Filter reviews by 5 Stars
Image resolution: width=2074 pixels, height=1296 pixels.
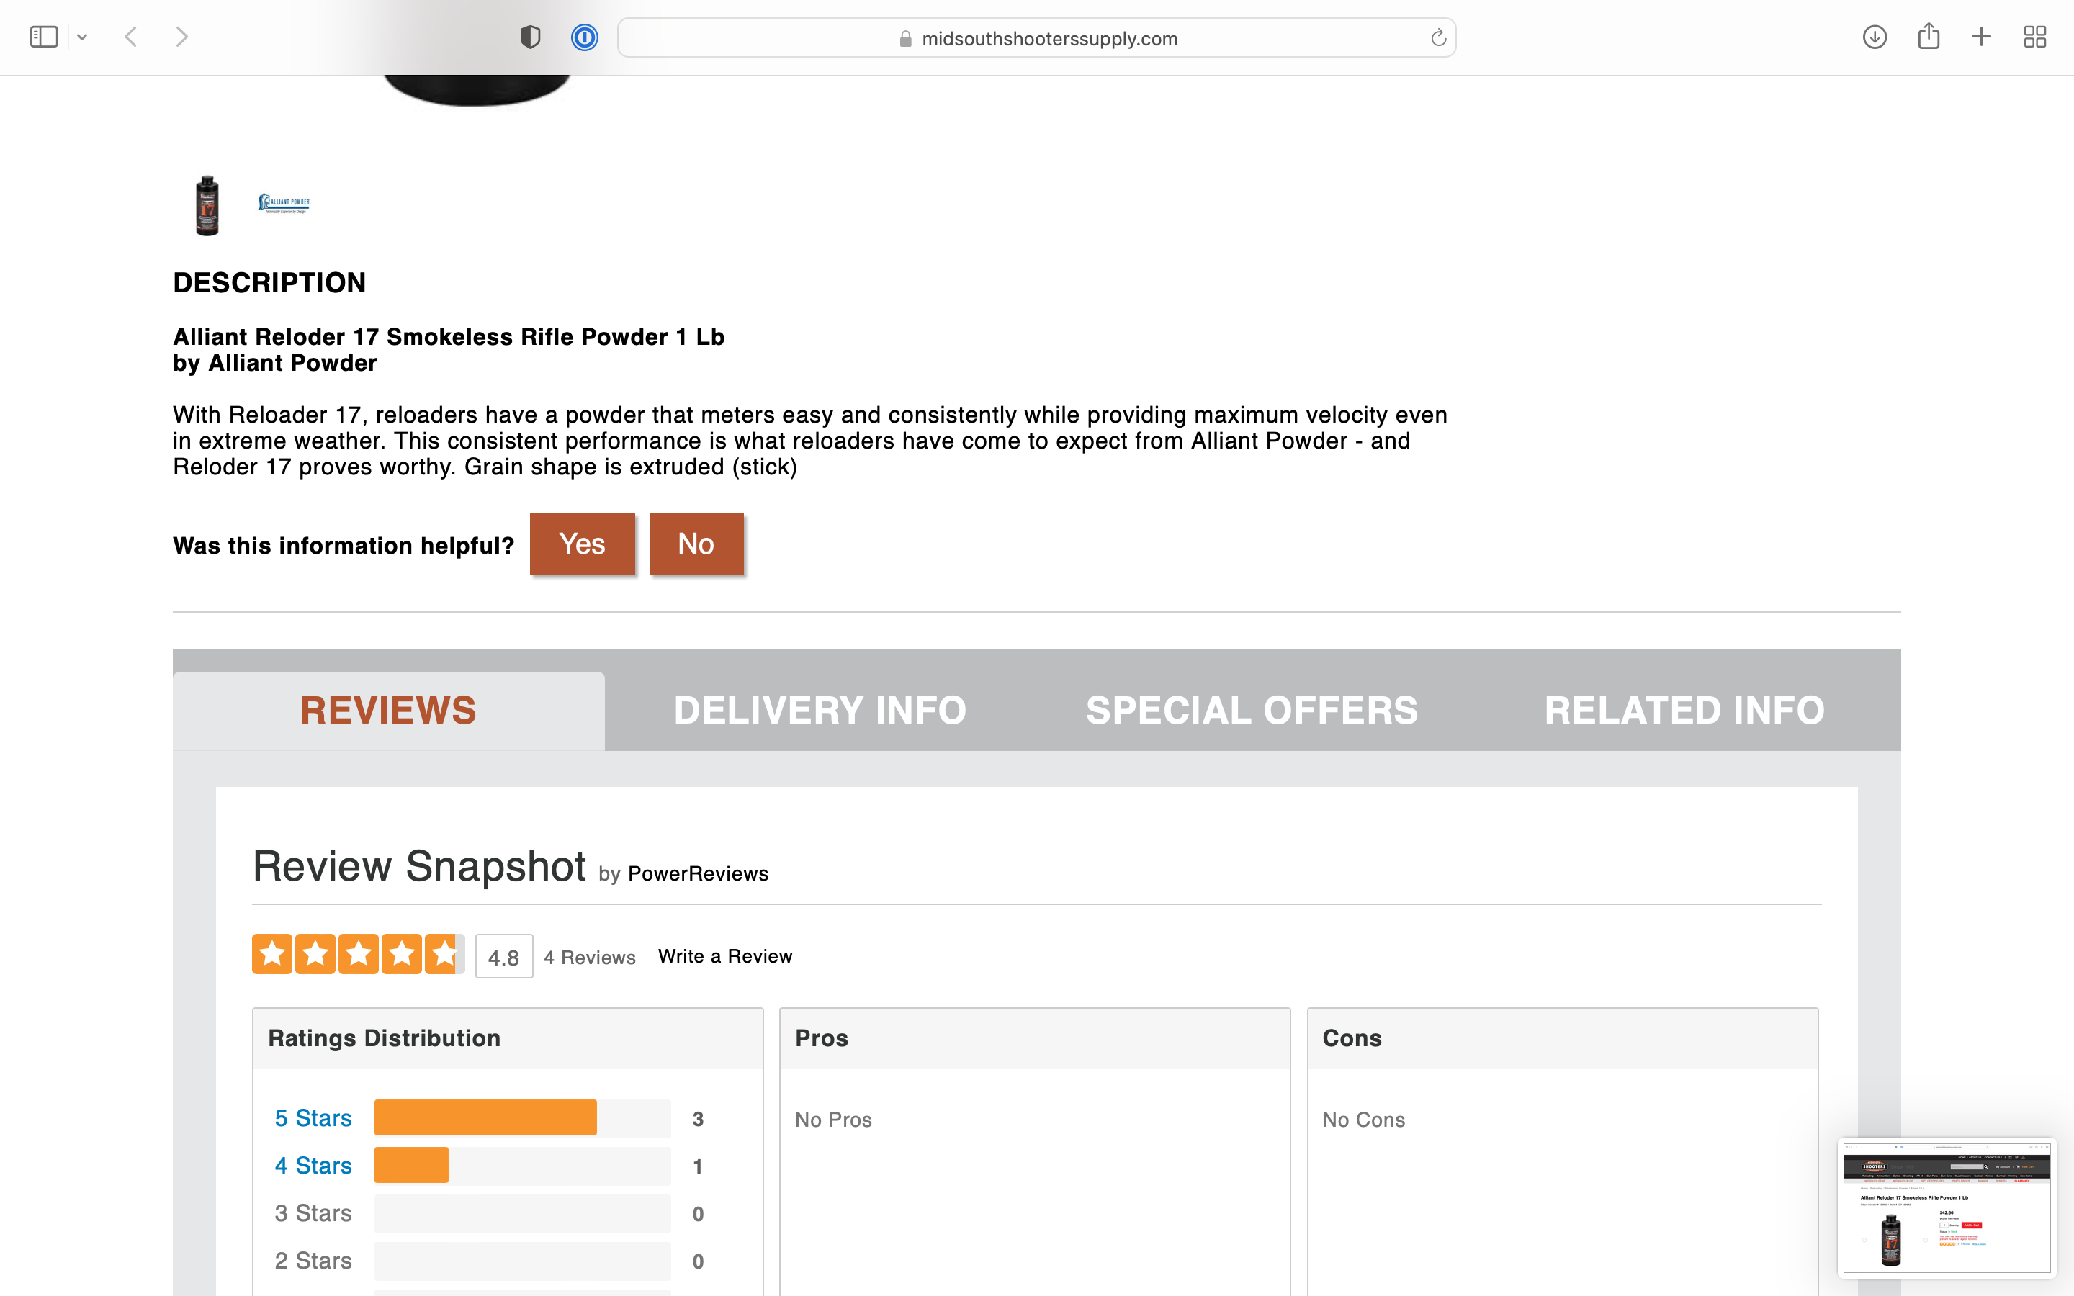pos(313,1119)
